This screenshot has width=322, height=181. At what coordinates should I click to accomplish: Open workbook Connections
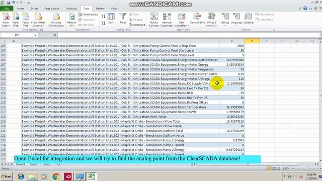(88, 15)
